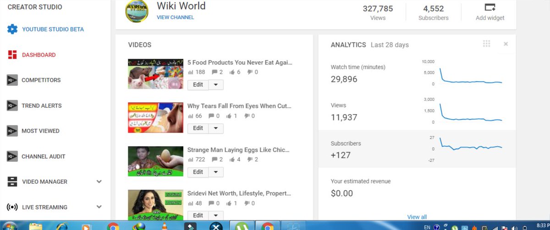Open Edit dropdown arrow for Why Tears Fall video

[216, 128]
